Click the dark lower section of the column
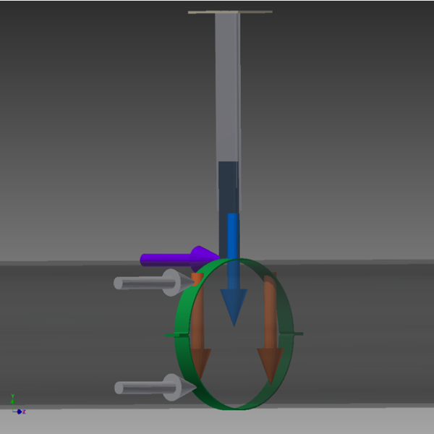The height and width of the screenshot is (434, 434). (229, 184)
